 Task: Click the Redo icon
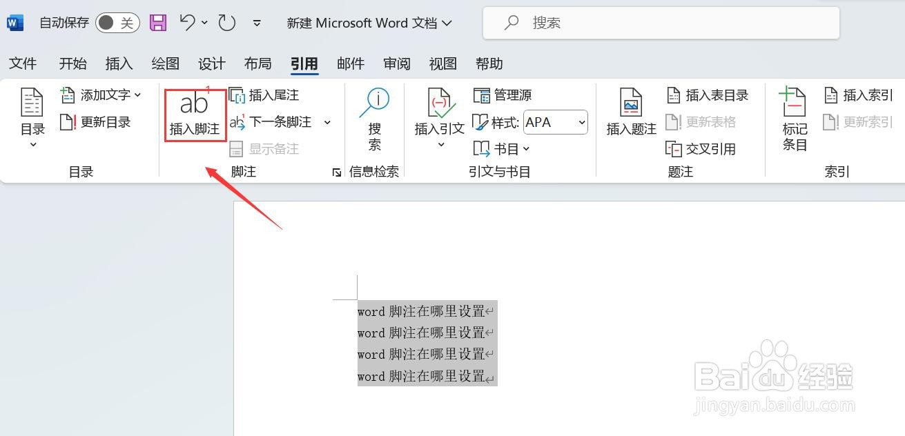[227, 23]
